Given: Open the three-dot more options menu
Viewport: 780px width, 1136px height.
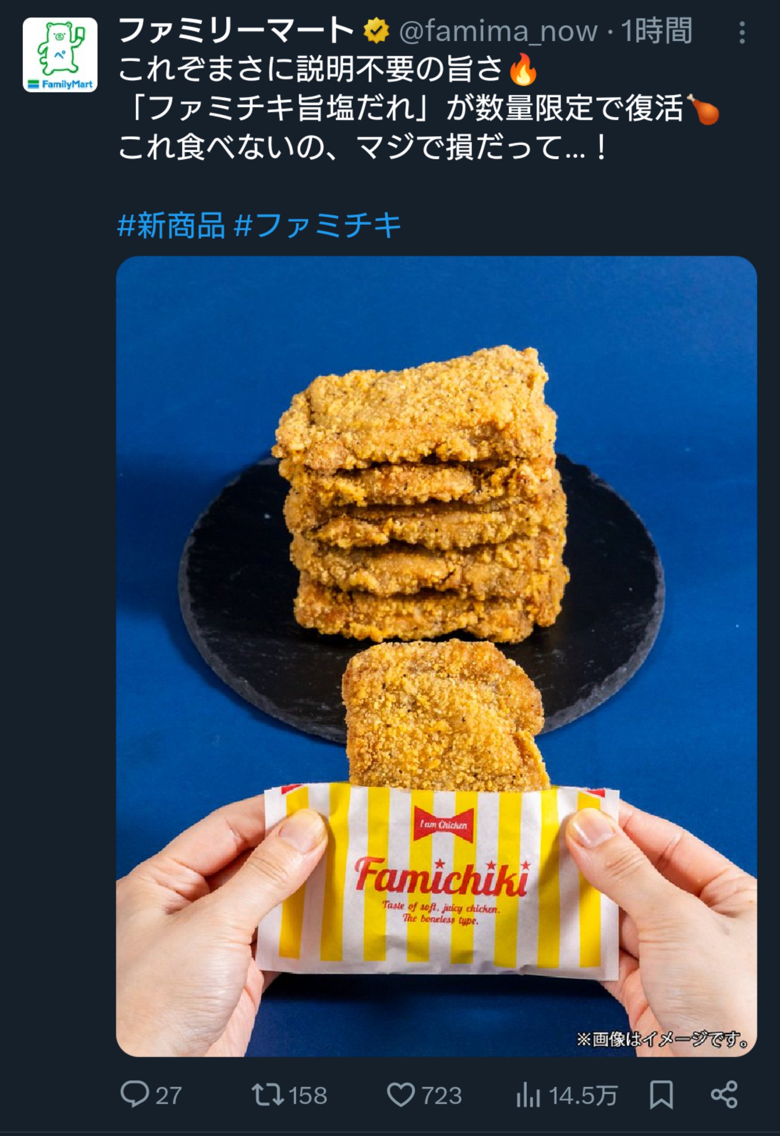Looking at the screenshot, I should (x=742, y=32).
